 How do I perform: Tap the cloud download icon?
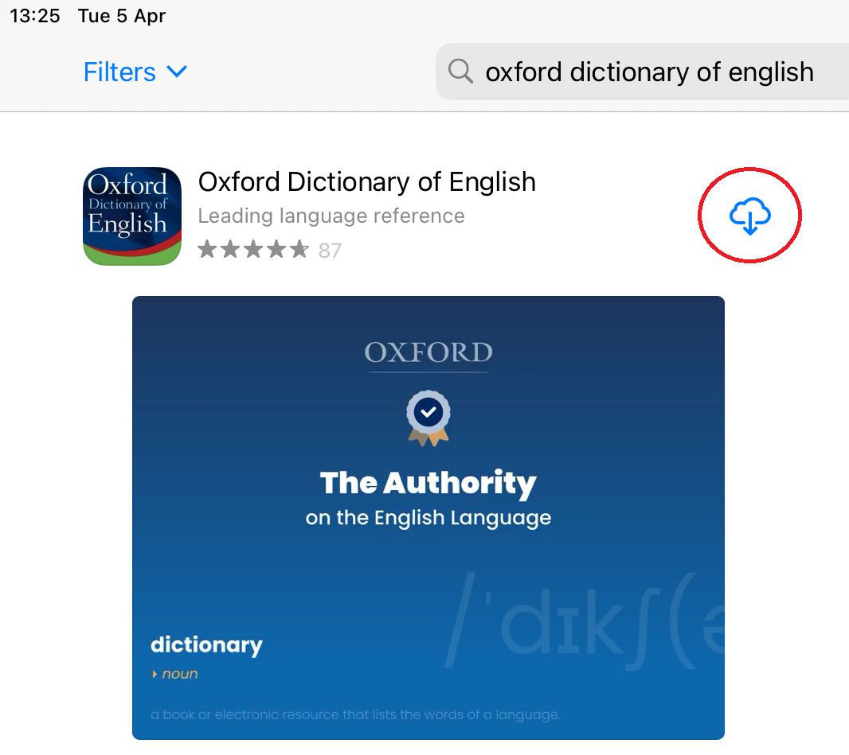pos(750,216)
